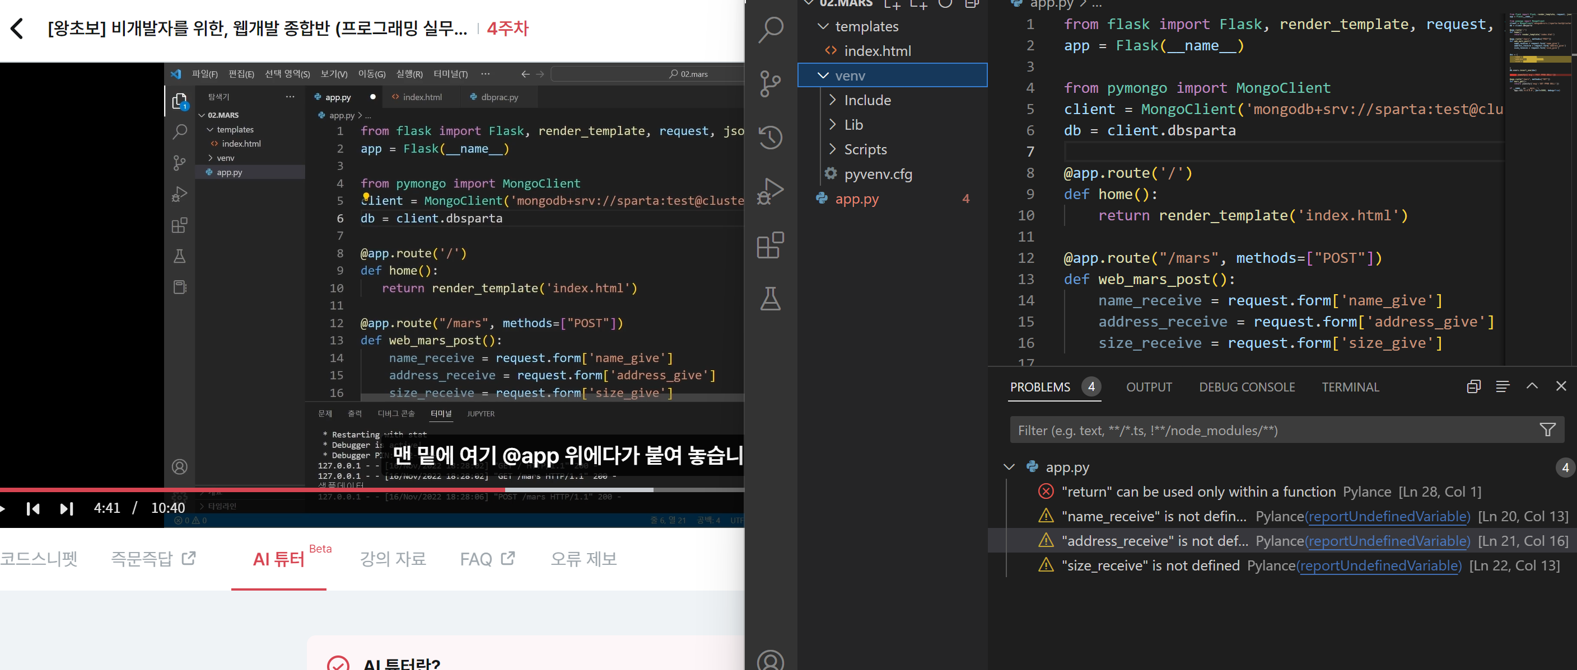Collapse all problems in the Problems panel

(1473, 386)
